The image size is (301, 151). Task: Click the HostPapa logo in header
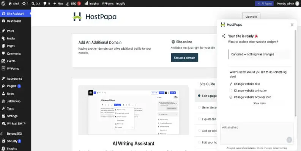click(x=95, y=17)
